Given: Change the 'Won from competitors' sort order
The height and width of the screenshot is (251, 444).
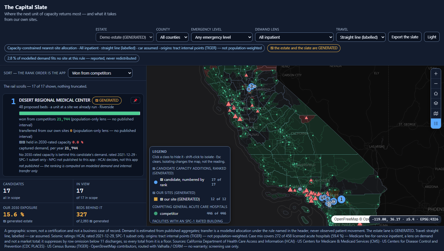Looking at the screenshot, I should (x=100, y=73).
